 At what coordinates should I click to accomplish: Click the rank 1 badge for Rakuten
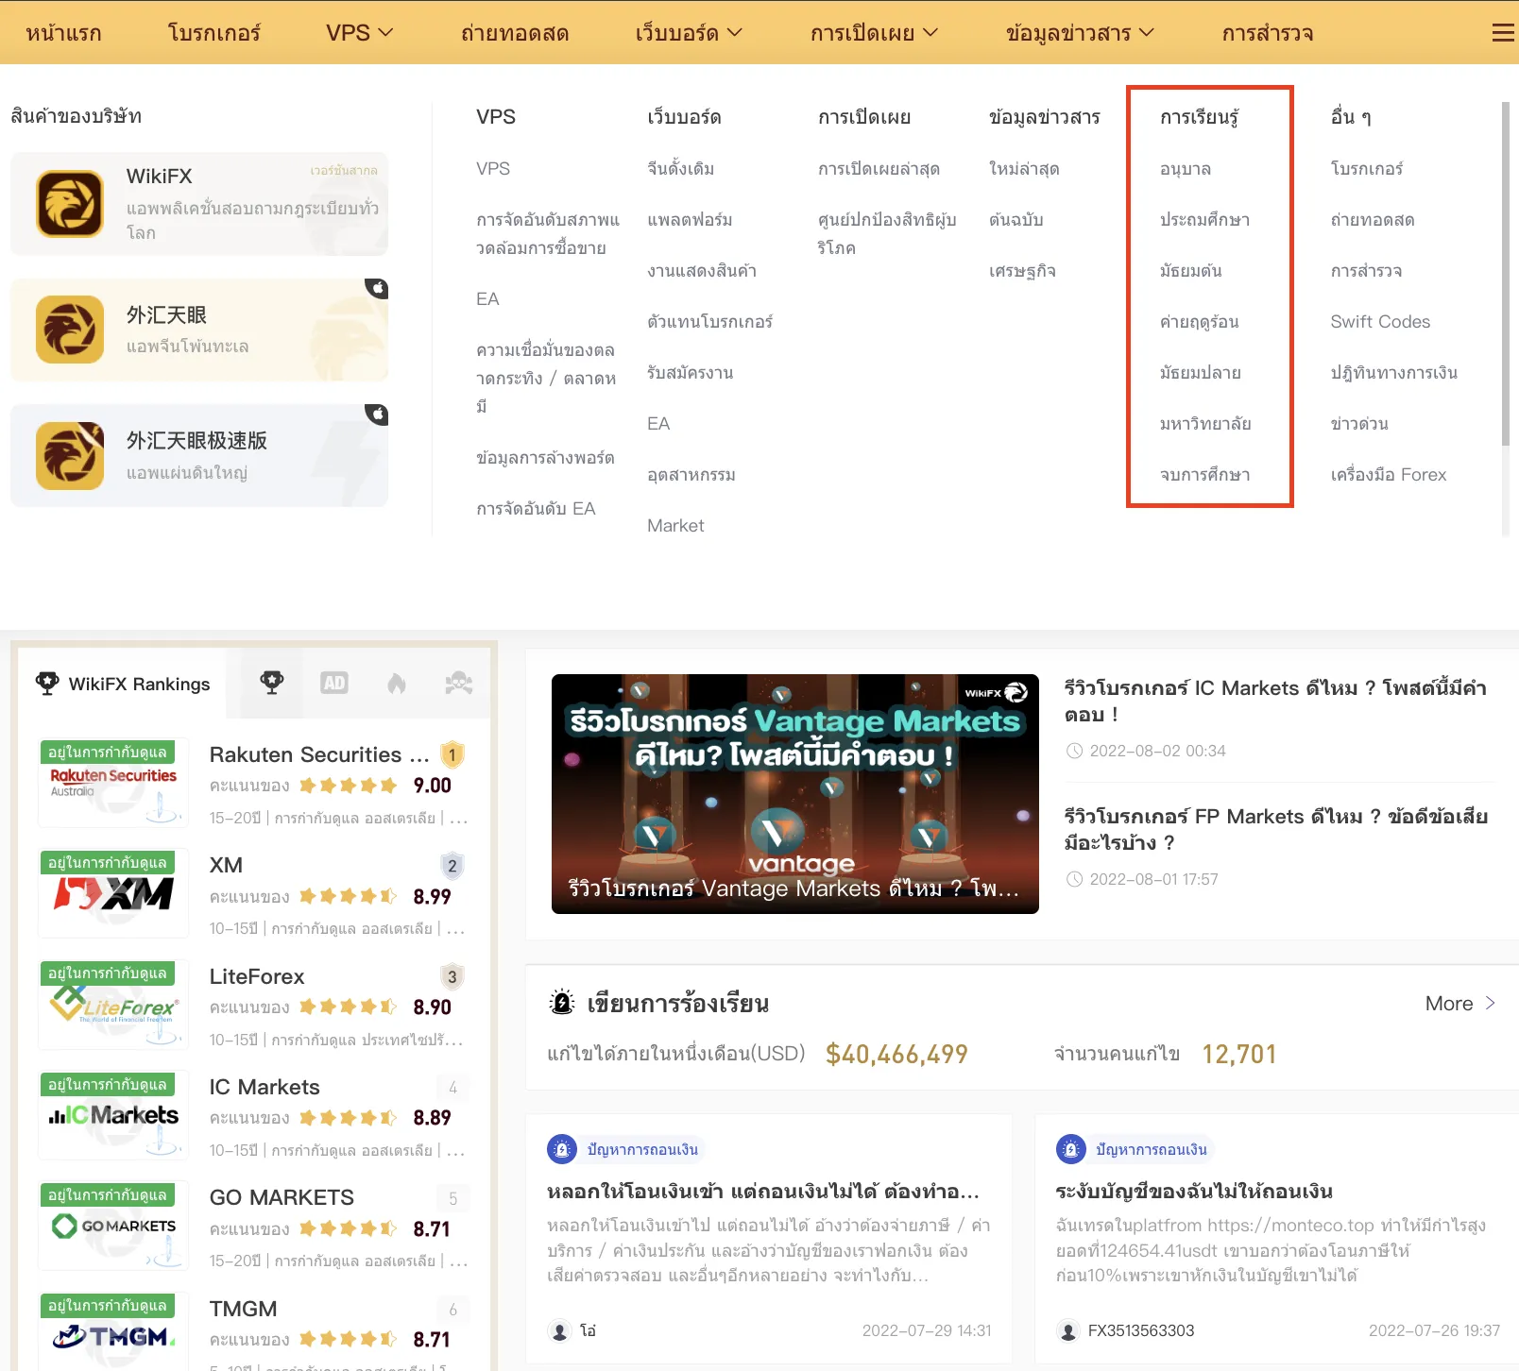tap(452, 754)
